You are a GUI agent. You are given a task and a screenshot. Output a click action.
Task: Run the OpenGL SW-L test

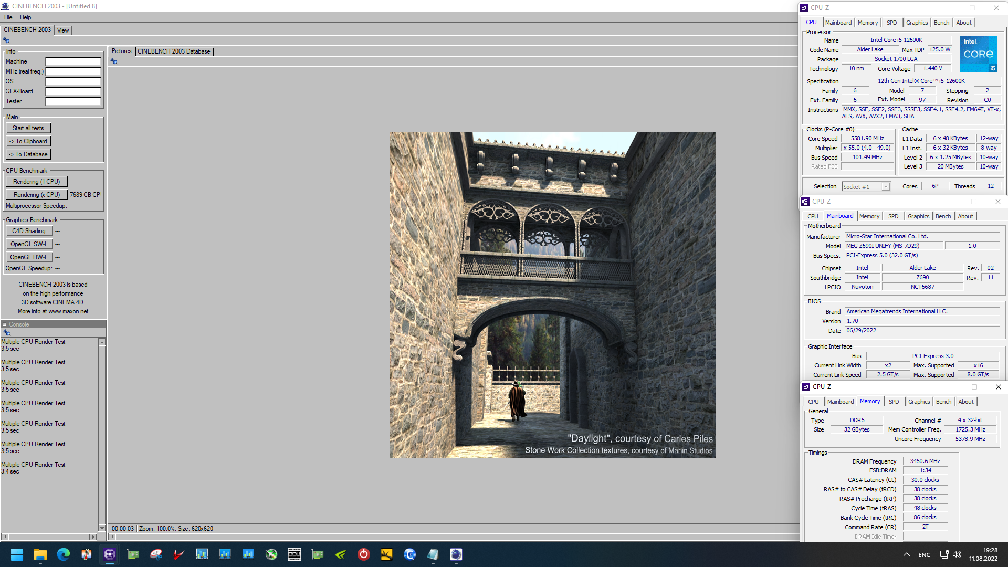29,244
